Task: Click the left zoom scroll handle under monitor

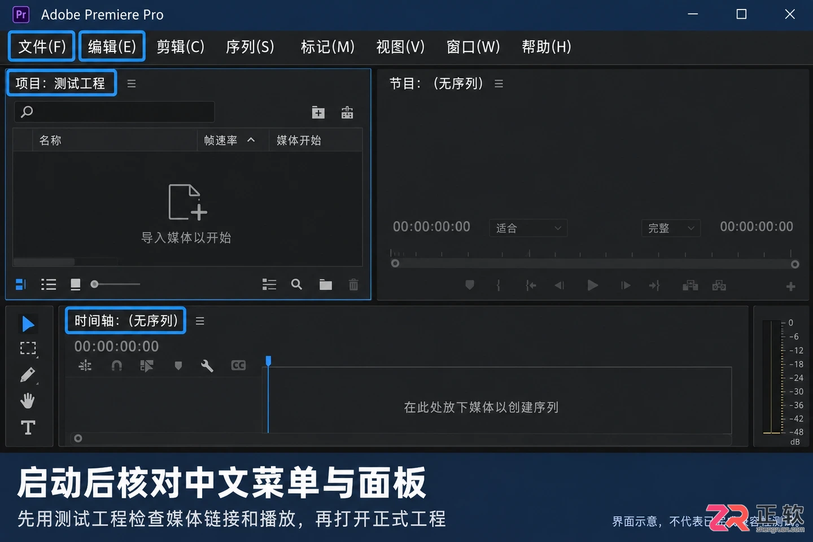Action: point(395,264)
